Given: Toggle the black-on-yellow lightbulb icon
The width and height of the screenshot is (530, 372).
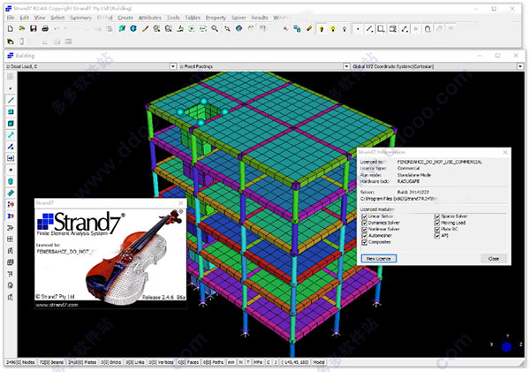Looking at the screenshot, I should [322, 29].
